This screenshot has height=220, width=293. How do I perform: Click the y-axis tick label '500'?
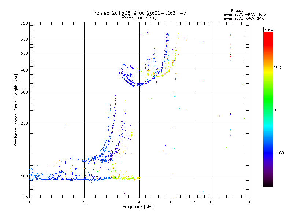click(24, 53)
